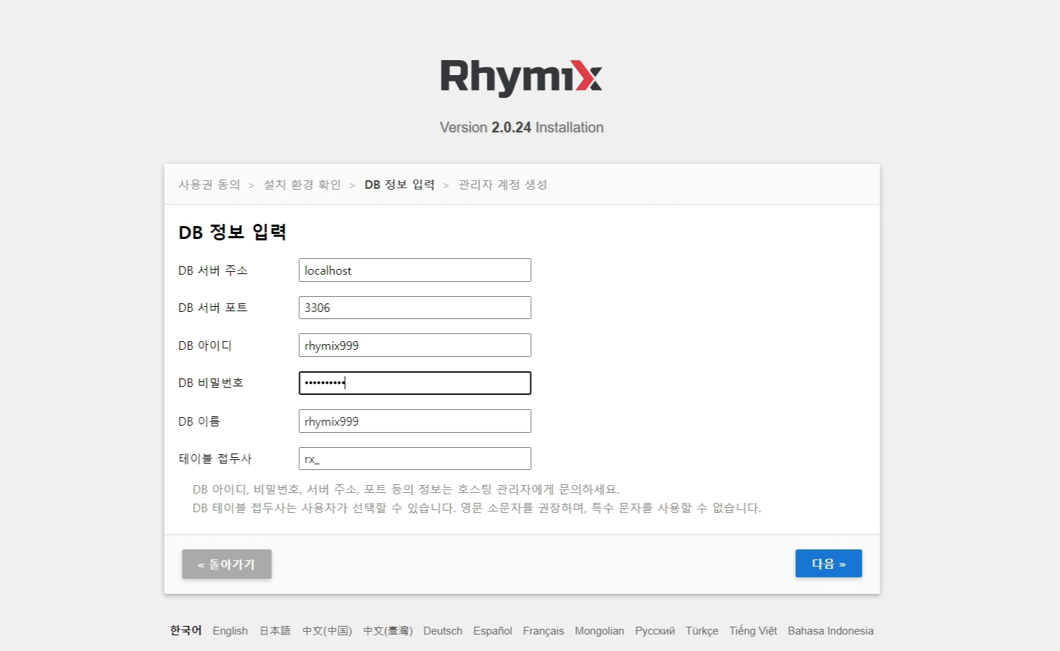Click the 설치 환경 확인 step
This screenshot has height=651, width=1060.
(x=302, y=185)
